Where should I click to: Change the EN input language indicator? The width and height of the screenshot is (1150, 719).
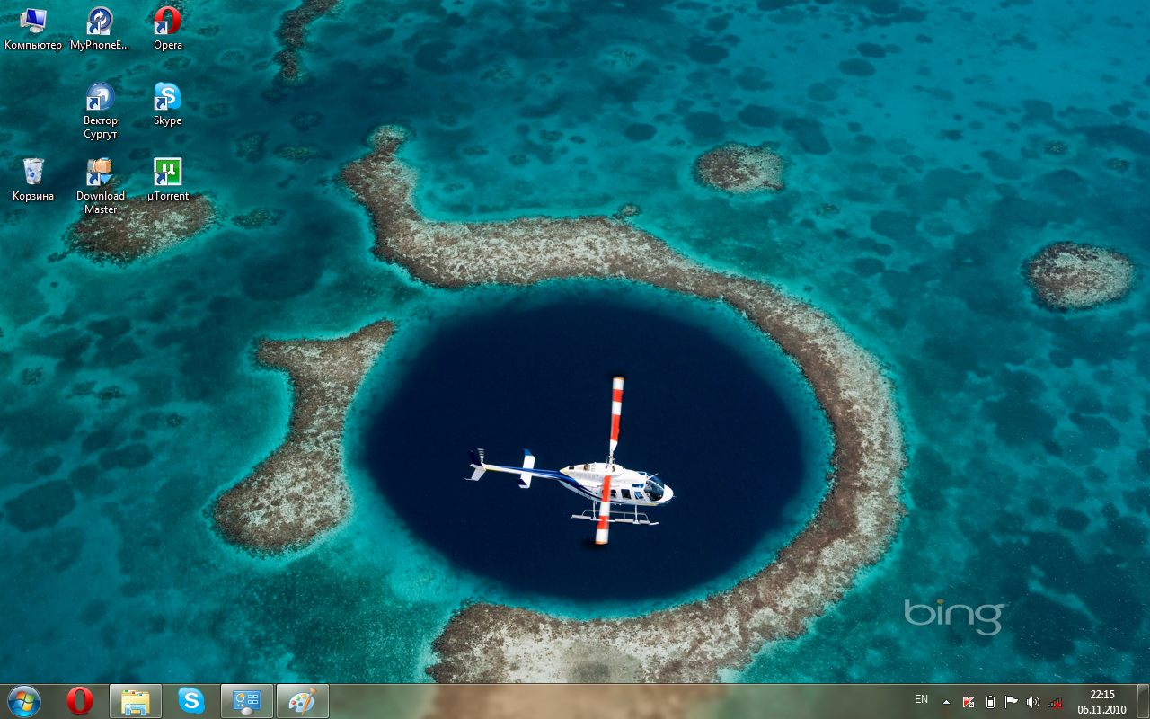(x=921, y=699)
